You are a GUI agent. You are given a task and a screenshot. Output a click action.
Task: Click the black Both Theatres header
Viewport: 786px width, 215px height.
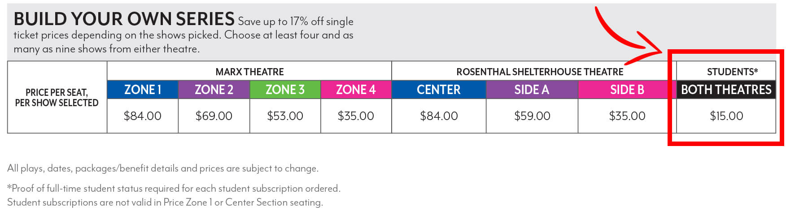pyautogui.click(x=726, y=90)
